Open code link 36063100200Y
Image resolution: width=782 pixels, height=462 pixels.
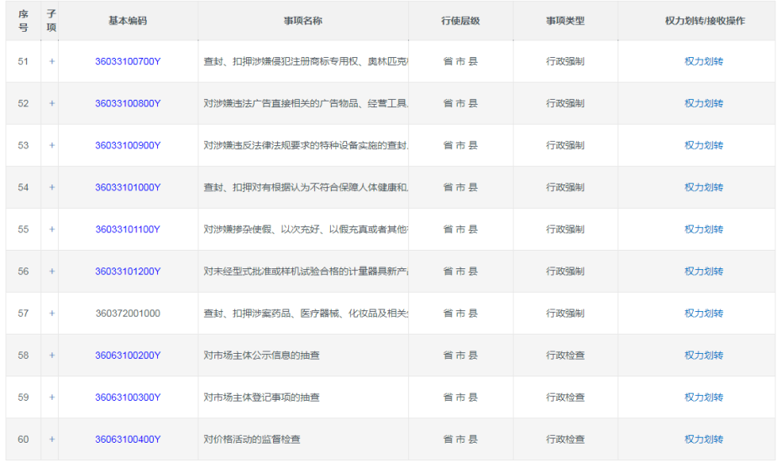click(x=128, y=355)
